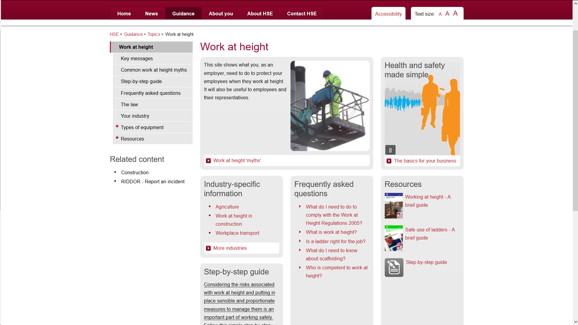Select the medium text size A
The height and width of the screenshot is (325, 578).
447,14
